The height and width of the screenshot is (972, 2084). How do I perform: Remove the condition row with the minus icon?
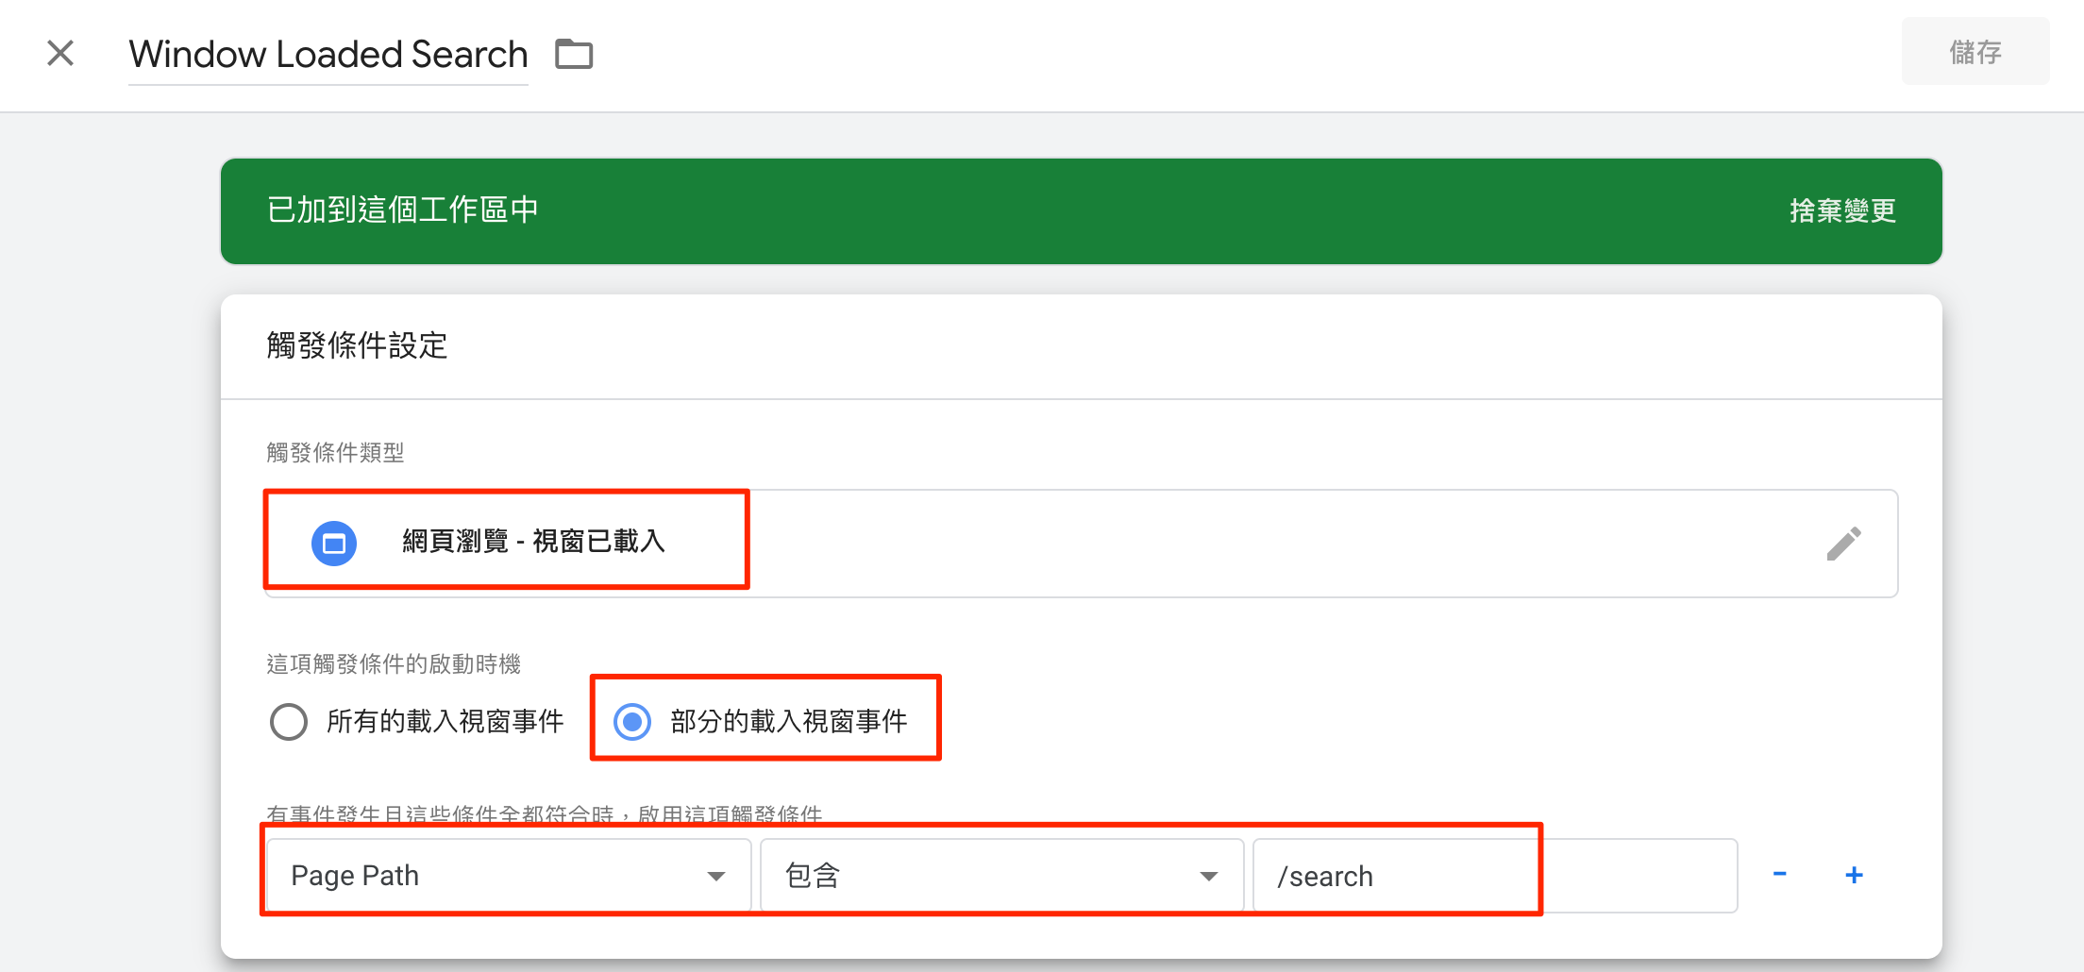point(1779,874)
